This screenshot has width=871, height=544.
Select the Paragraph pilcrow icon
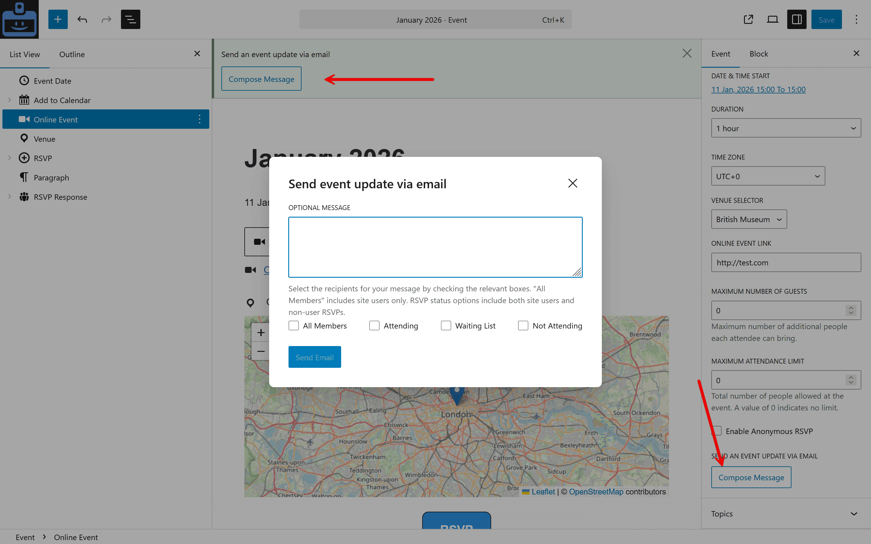point(24,177)
